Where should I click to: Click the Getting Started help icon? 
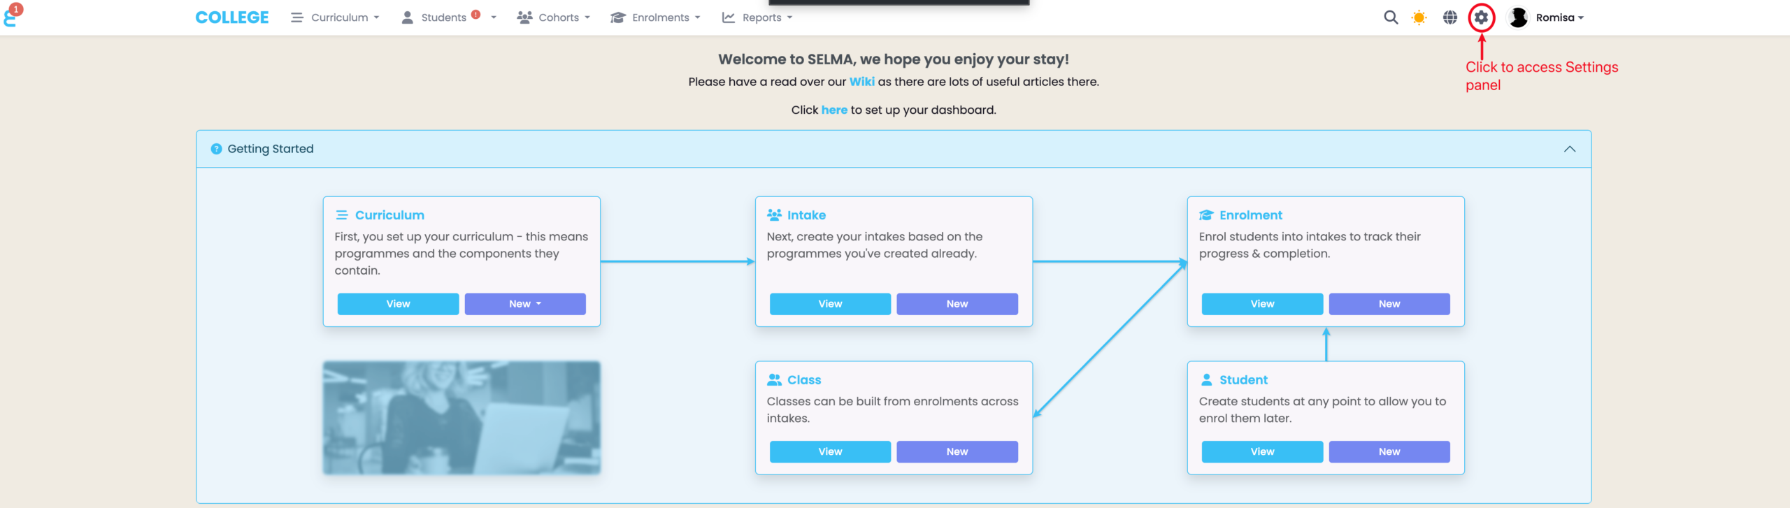click(x=217, y=149)
